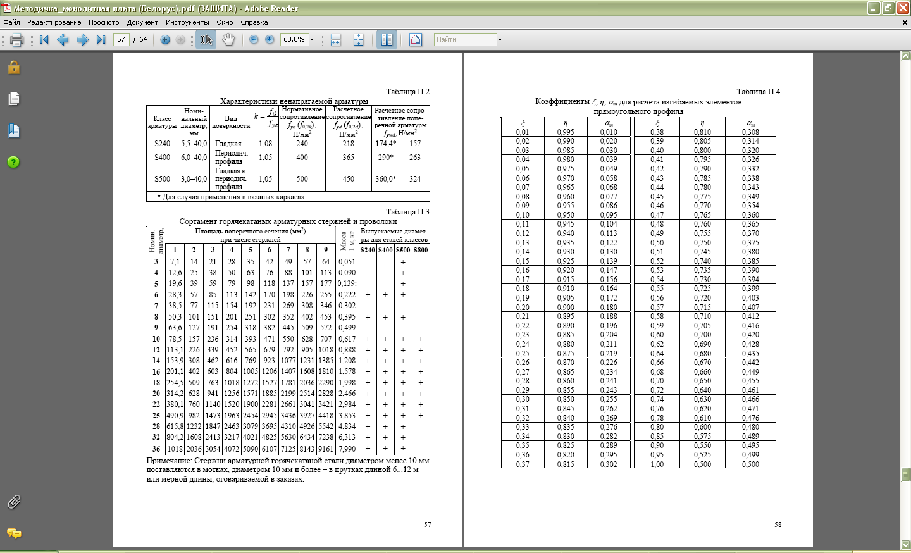This screenshot has height=553, width=911.
Task: Open the Окно menu
Action: coord(225,22)
